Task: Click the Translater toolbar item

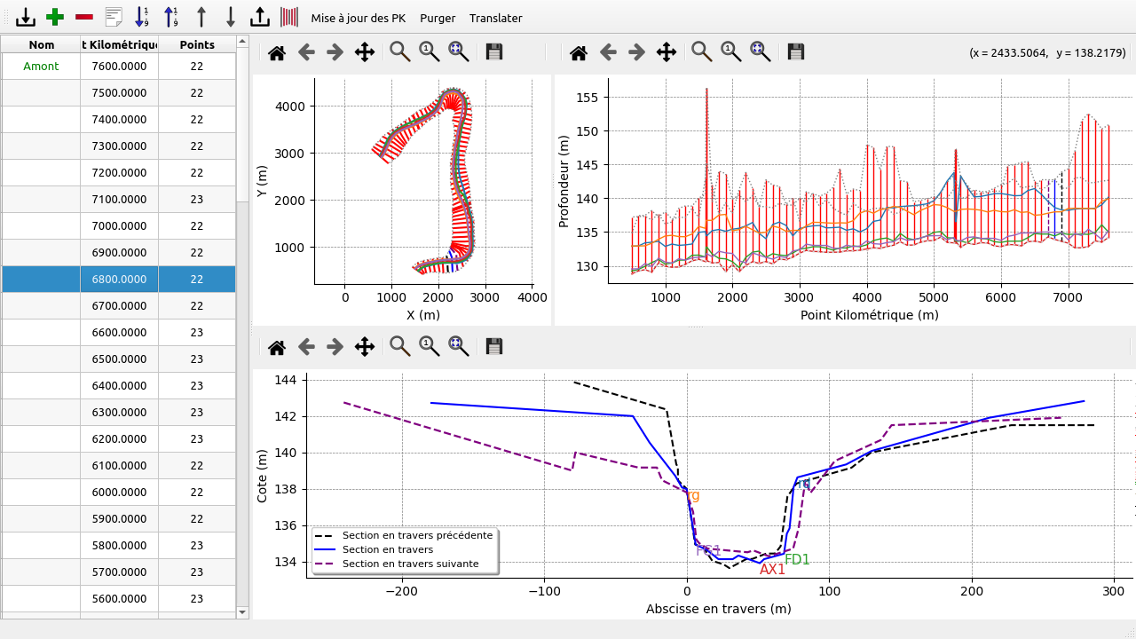Action: coord(495,18)
